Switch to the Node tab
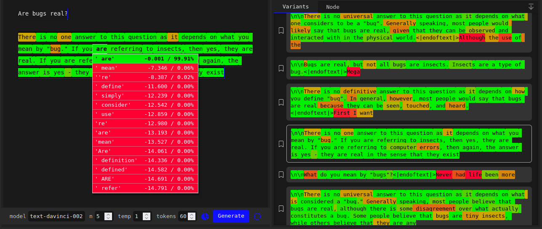The width and height of the screenshot is (542, 229). [333, 7]
